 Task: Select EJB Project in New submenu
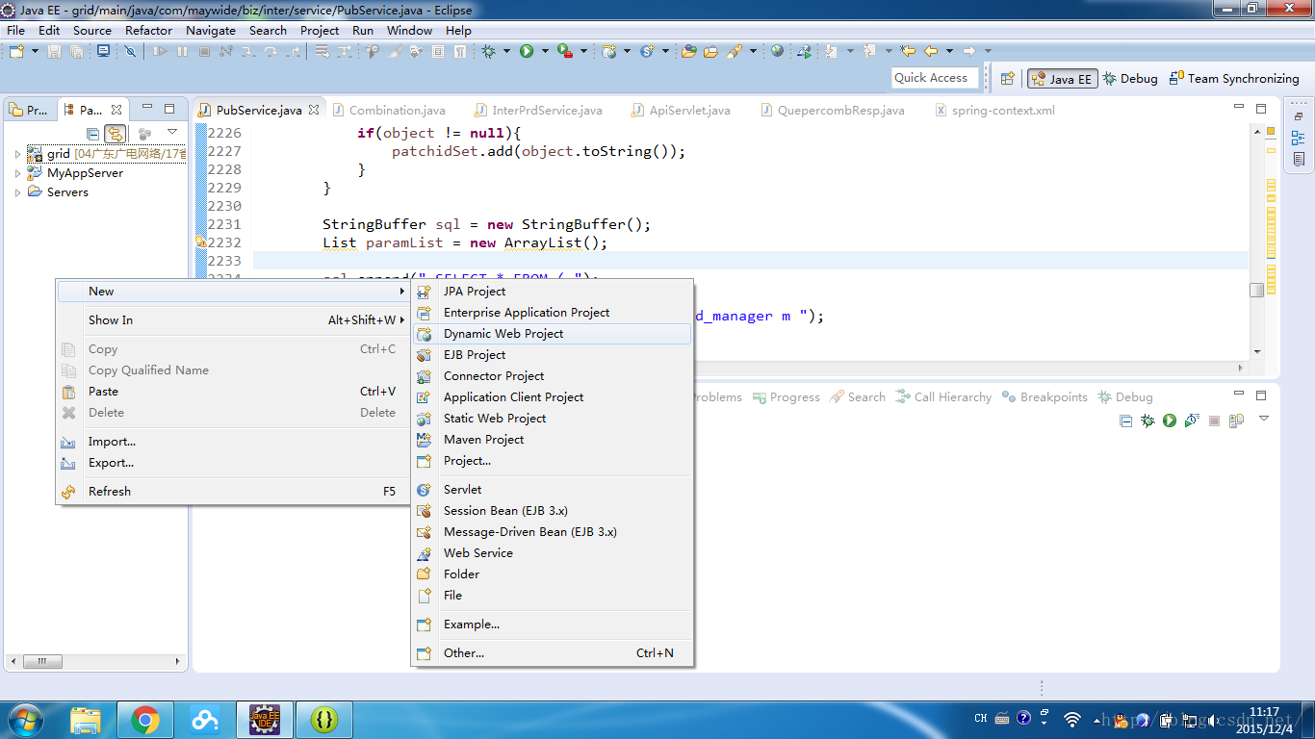point(553,355)
